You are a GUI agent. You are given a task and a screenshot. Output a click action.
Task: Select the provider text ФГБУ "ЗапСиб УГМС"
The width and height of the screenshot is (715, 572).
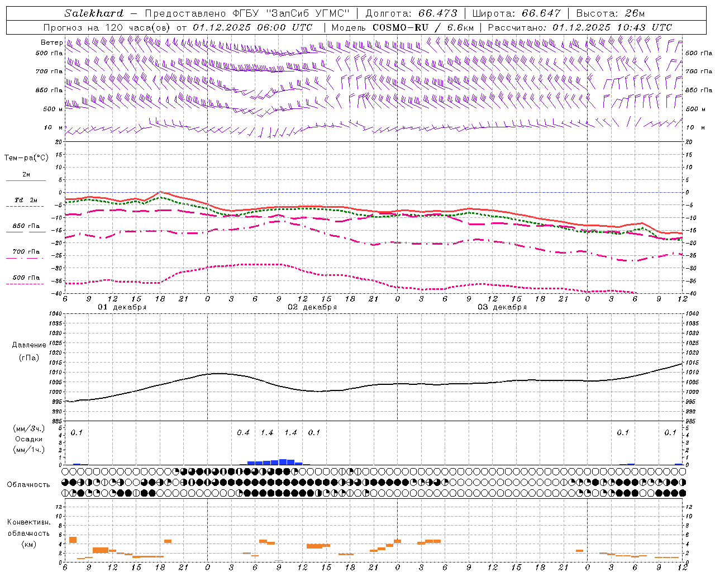tap(291, 13)
